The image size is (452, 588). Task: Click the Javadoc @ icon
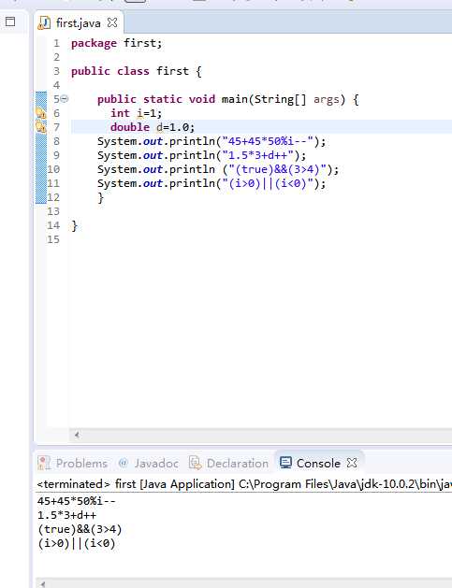124,463
